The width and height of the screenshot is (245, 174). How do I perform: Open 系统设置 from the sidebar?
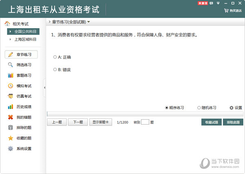pos(23,149)
